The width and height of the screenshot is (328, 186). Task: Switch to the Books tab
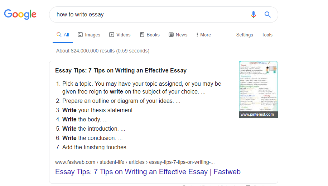[150, 35]
